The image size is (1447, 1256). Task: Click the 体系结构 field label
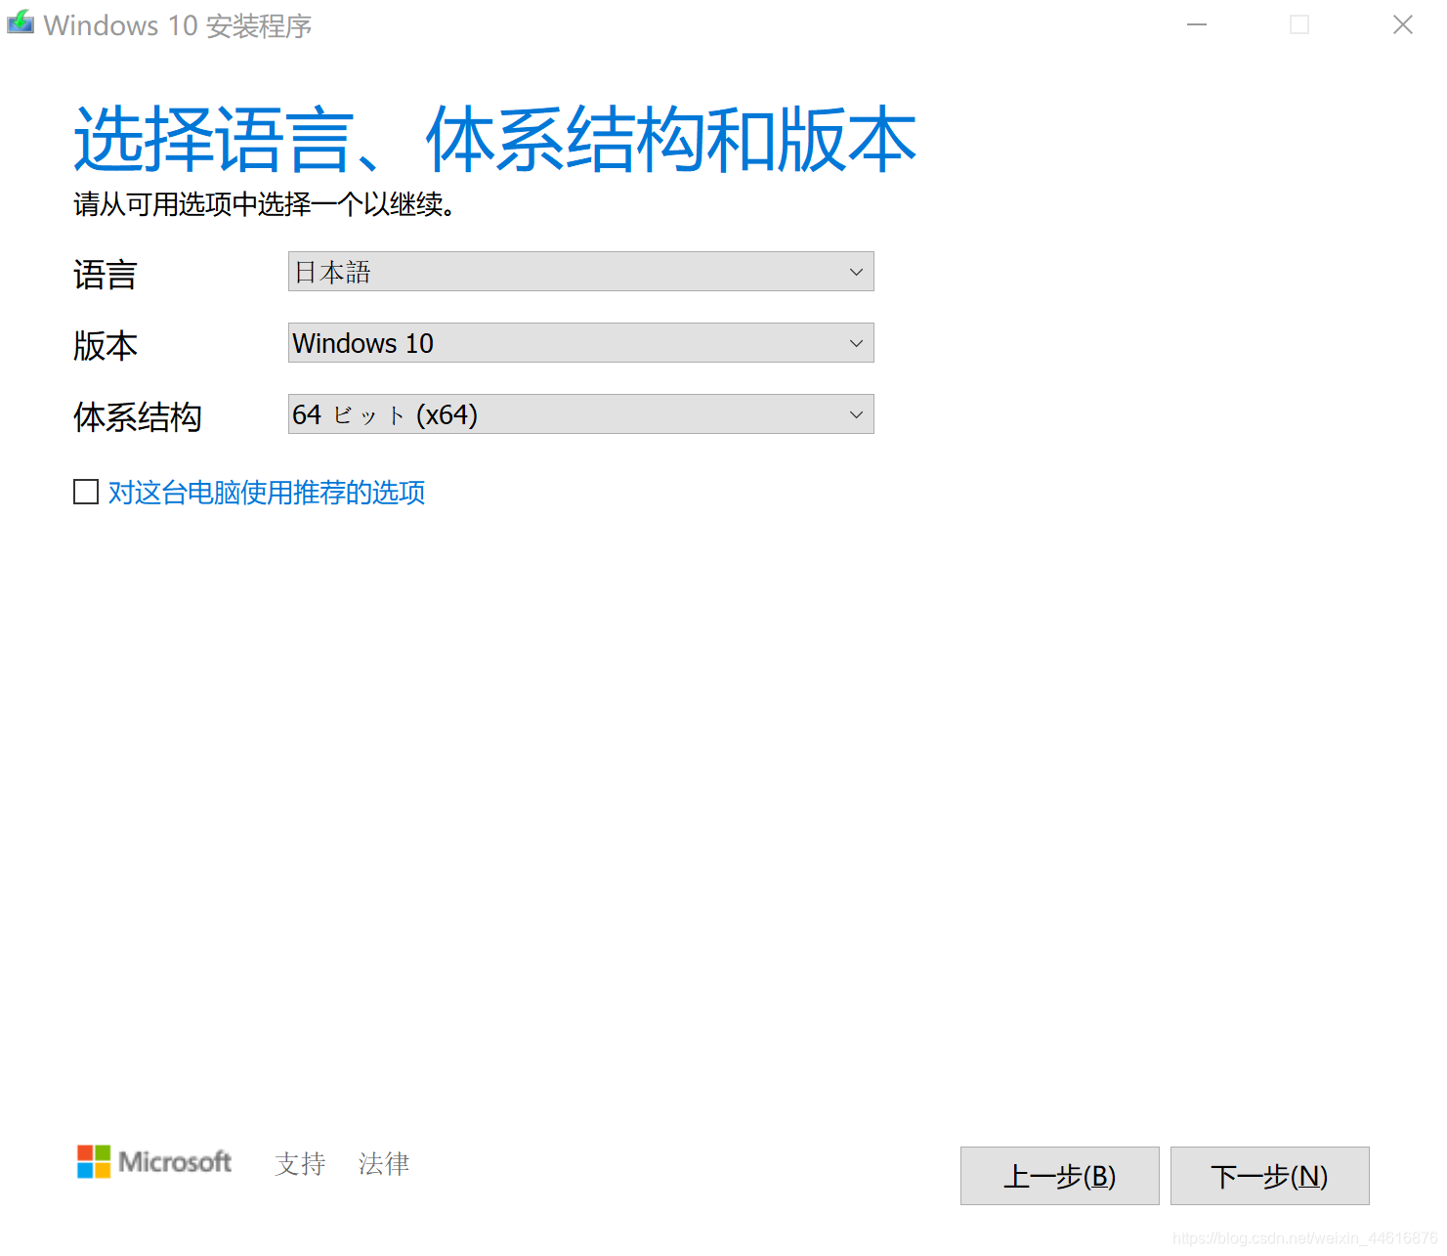pyautogui.click(x=138, y=417)
